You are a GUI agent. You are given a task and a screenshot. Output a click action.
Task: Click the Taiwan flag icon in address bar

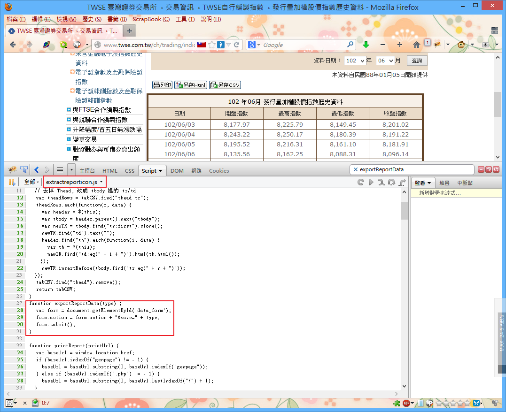(x=202, y=45)
